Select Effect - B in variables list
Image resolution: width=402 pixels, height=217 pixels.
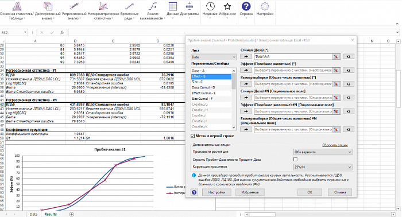[211, 76]
